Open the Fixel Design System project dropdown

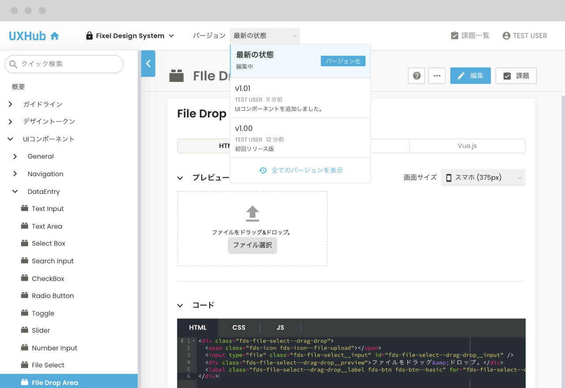[x=130, y=36]
